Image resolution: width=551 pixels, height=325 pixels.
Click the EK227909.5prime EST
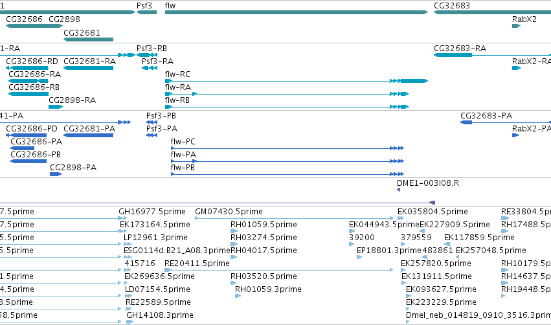pos(422,231)
